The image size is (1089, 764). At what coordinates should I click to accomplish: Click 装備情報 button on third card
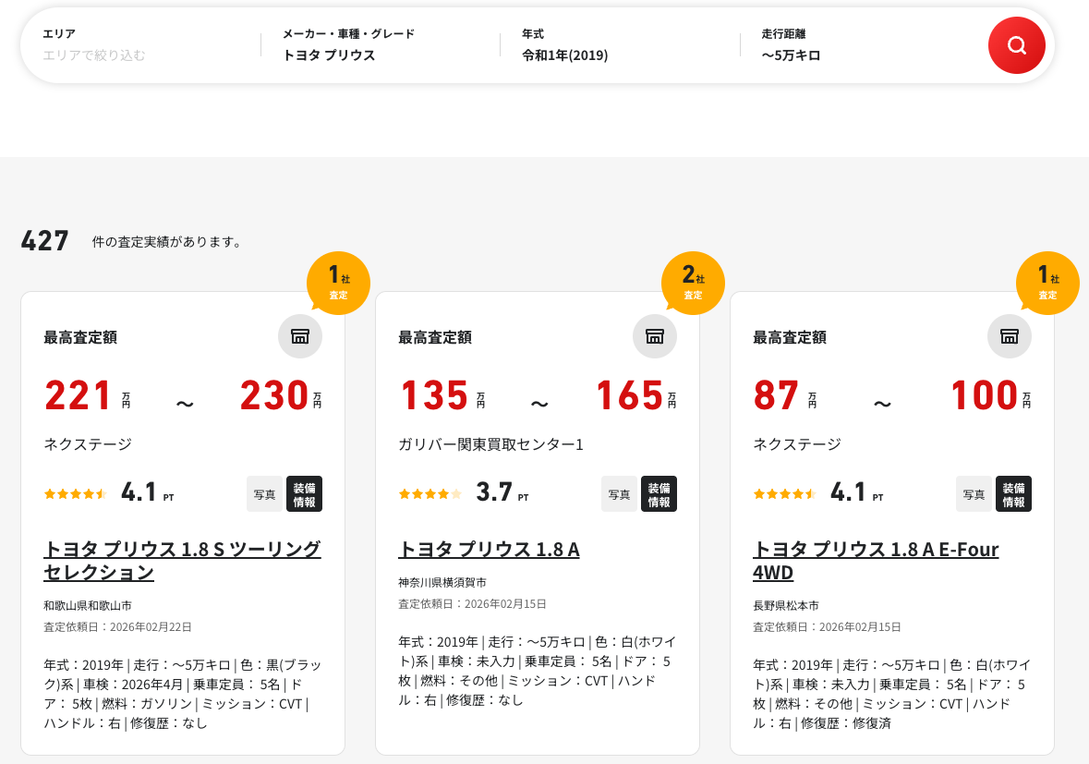tap(1013, 494)
